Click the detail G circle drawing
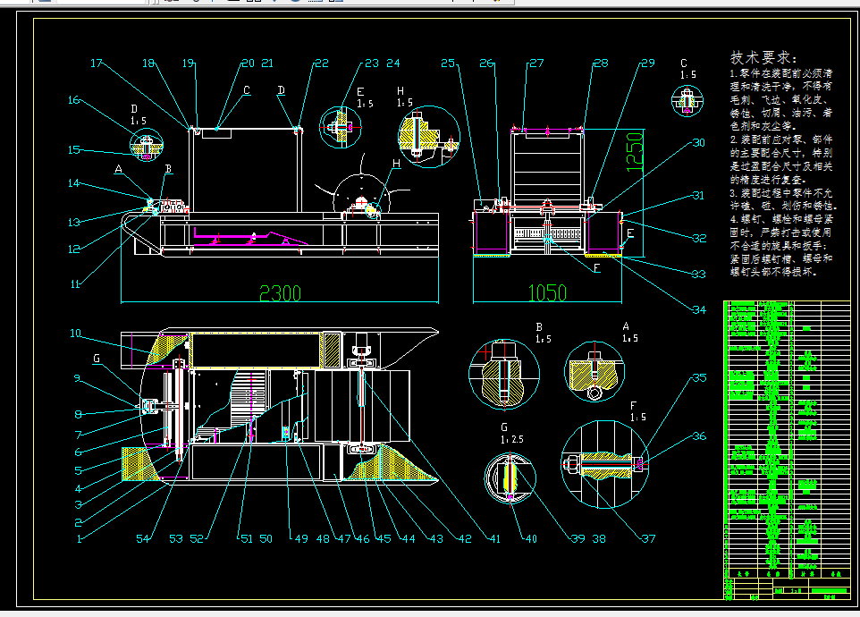This screenshot has width=860, height=617. [x=510, y=478]
